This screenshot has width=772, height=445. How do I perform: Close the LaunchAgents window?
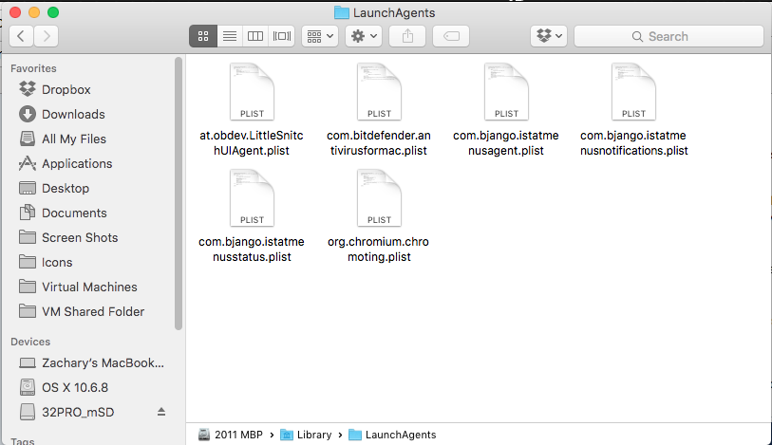15,12
